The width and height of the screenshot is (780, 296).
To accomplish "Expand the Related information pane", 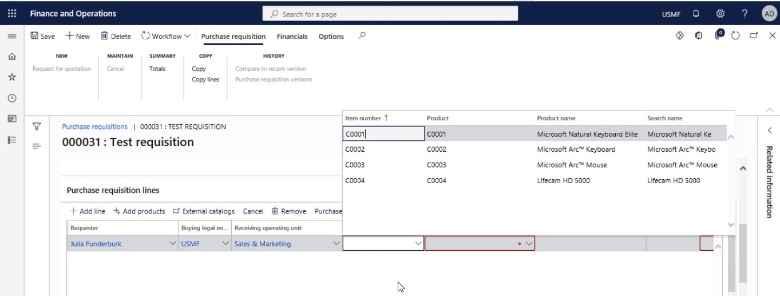I will pyautogui.click(x=770, y=131).
